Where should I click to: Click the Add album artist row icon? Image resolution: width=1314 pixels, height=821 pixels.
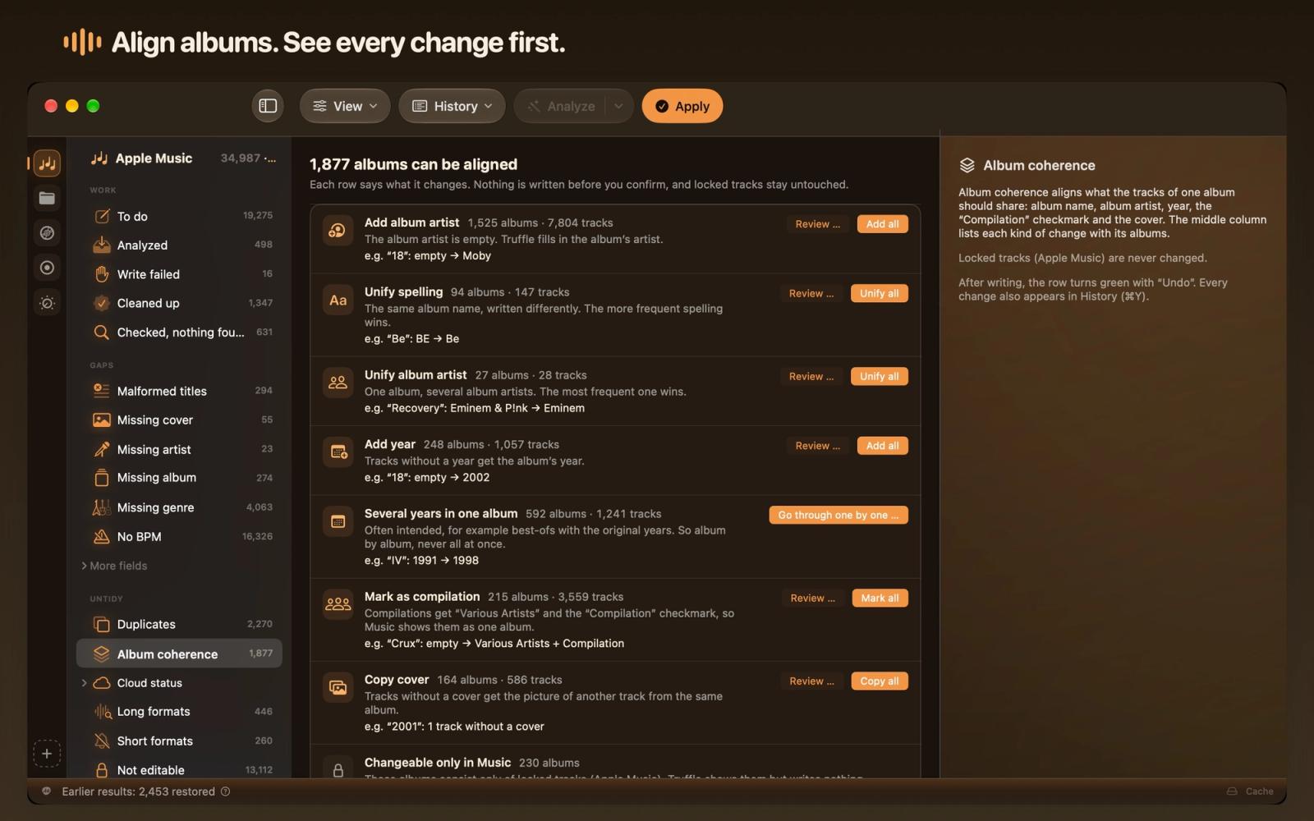(x=338, y=231)
